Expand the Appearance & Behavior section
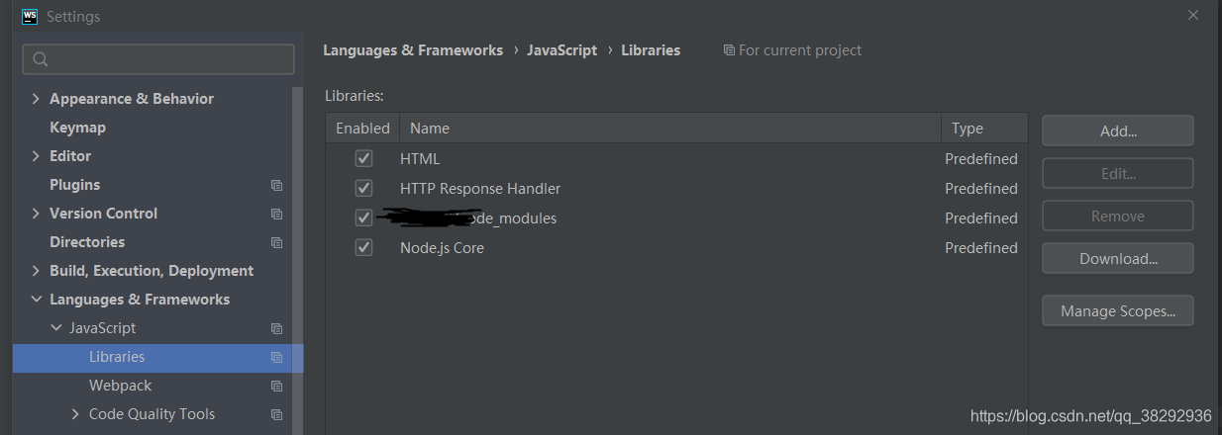 point(36,99)
